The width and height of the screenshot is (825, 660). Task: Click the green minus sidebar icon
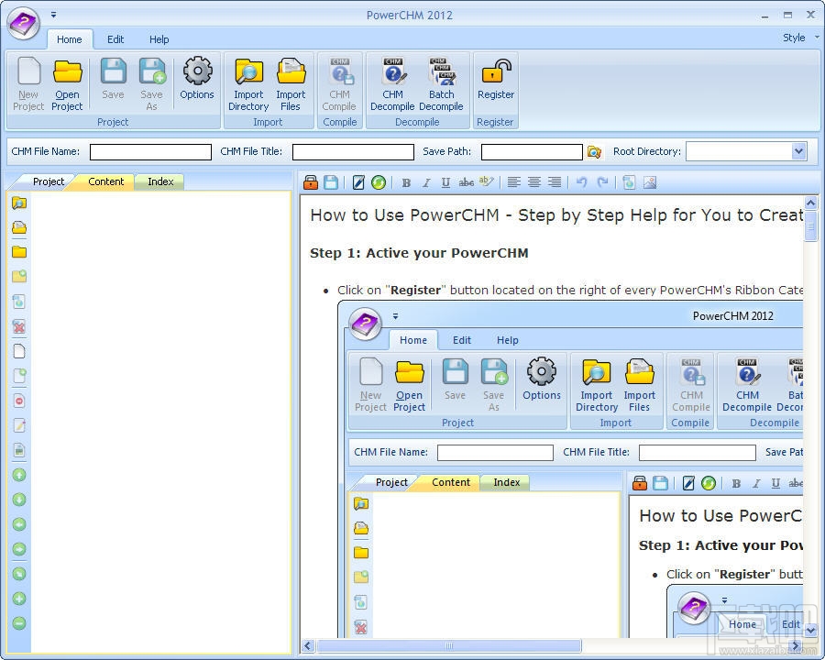(x=19, y=623)
